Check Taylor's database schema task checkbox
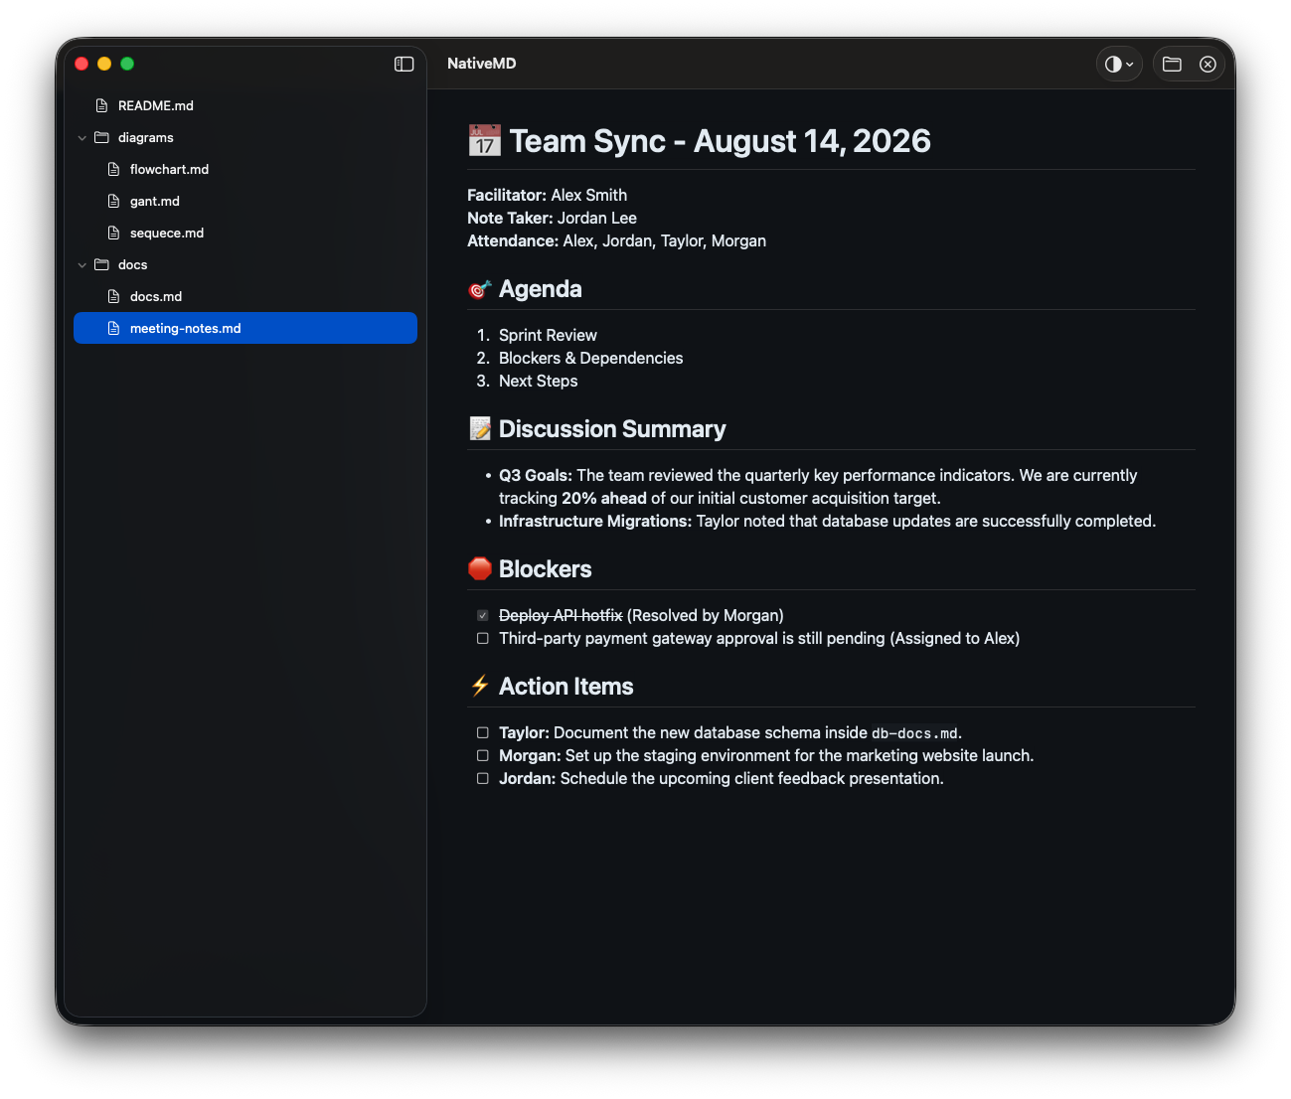Viewport: 1291px width, 1099px height. [482, 732]
